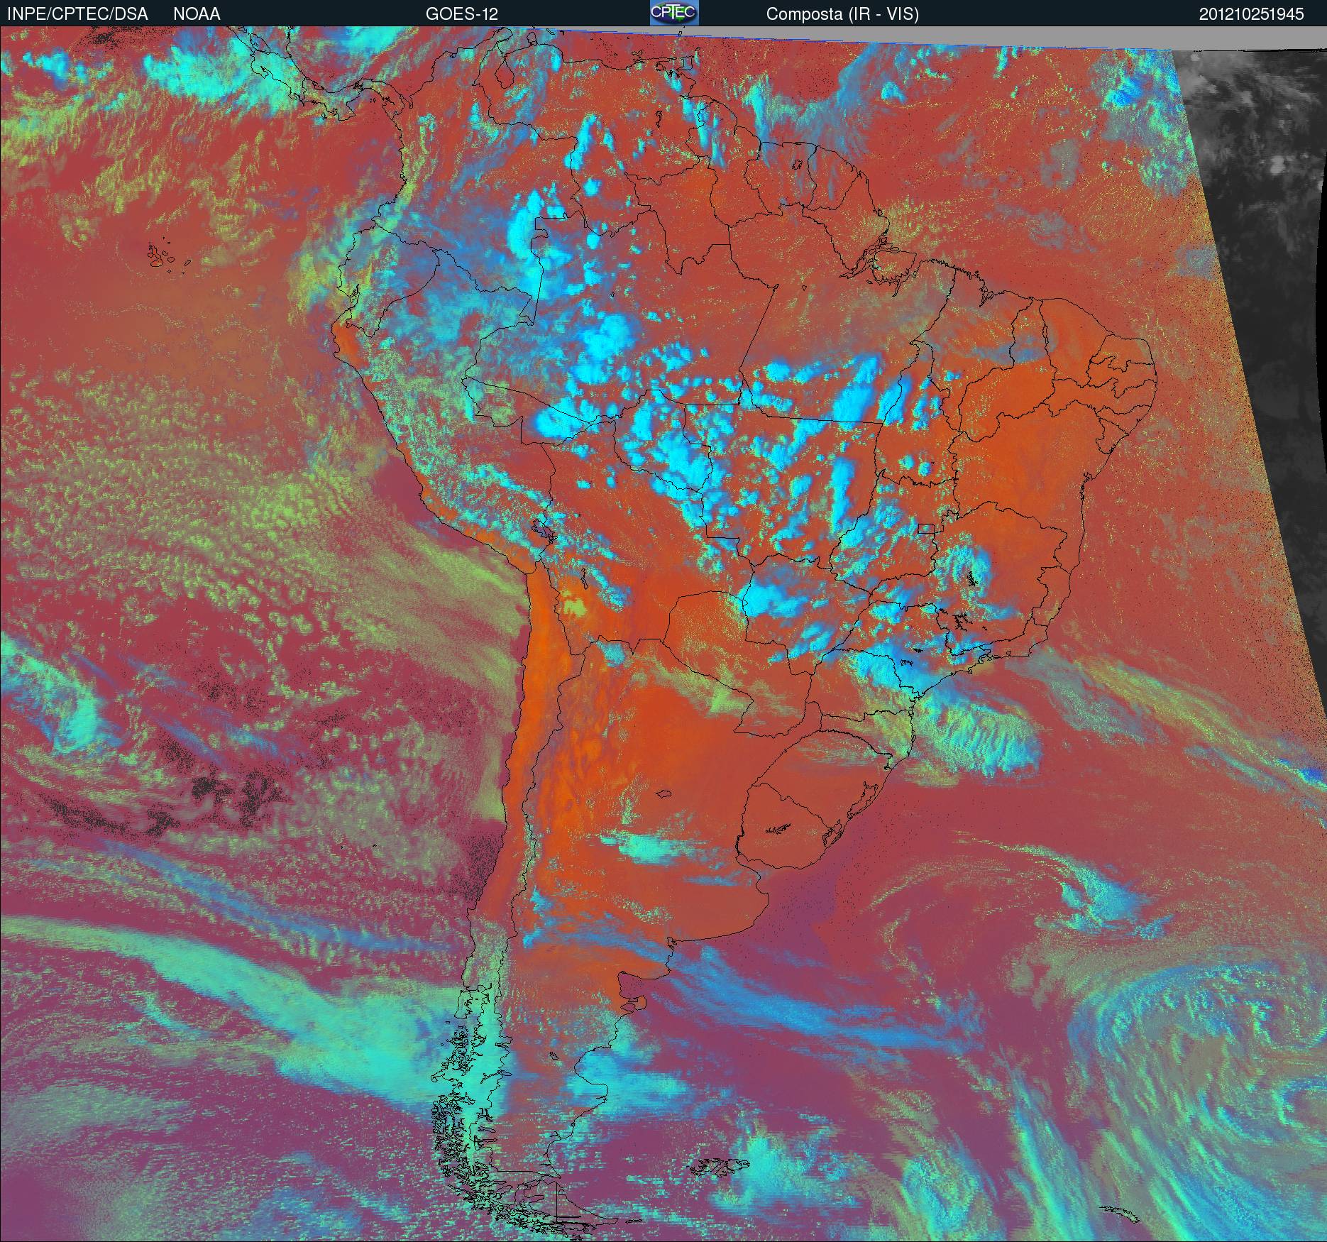Click the INPE/CPTEC/DSA label
Screen dimensions: 1327x1242
(x=77, y=14)
